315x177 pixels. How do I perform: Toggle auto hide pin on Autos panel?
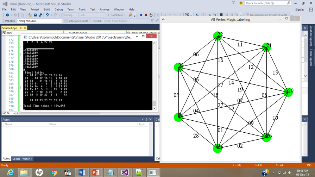pyautogui.click(x=146, y=119)
